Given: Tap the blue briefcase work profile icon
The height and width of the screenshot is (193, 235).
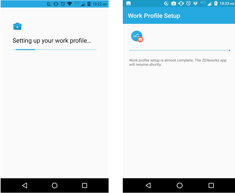Looking at the screenshot, I should coord(17,26).
